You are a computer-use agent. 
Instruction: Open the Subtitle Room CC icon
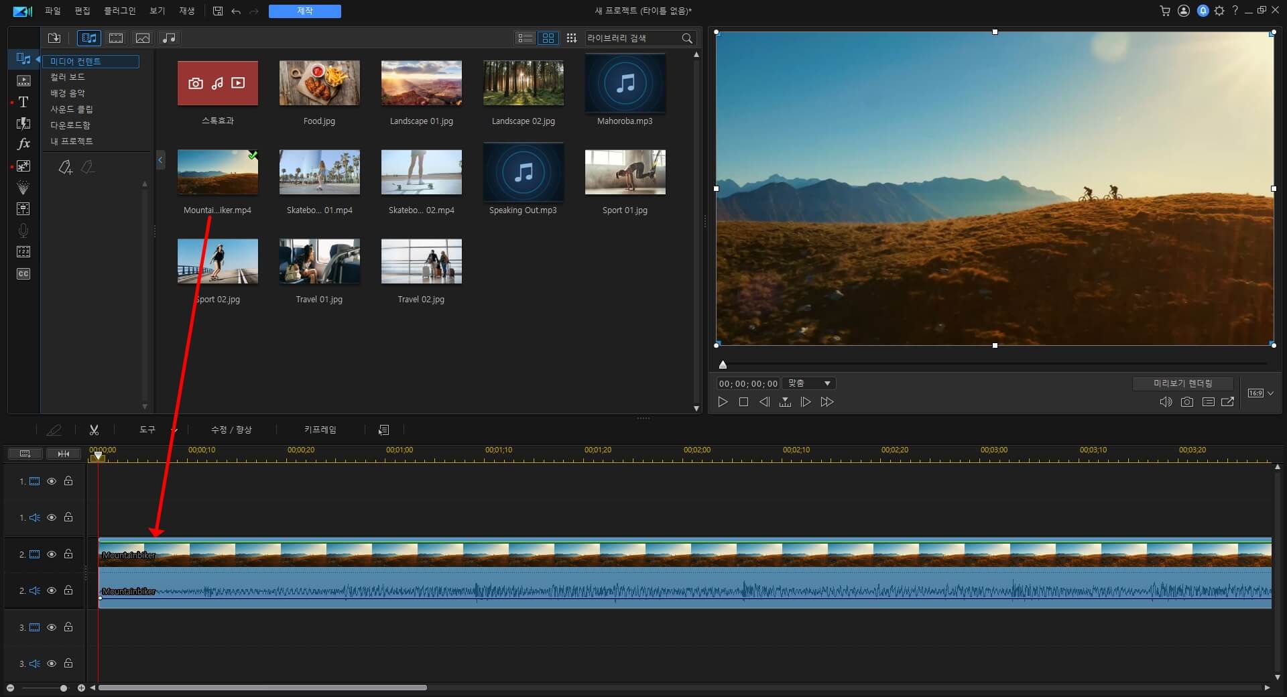(23, 273)
